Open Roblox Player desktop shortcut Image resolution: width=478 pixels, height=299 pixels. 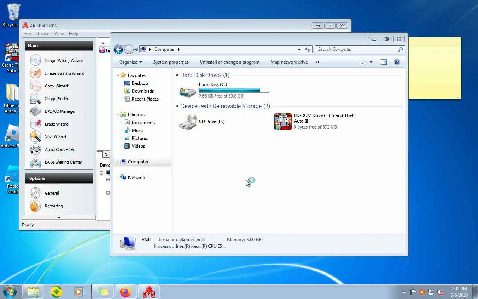point(12,137)
